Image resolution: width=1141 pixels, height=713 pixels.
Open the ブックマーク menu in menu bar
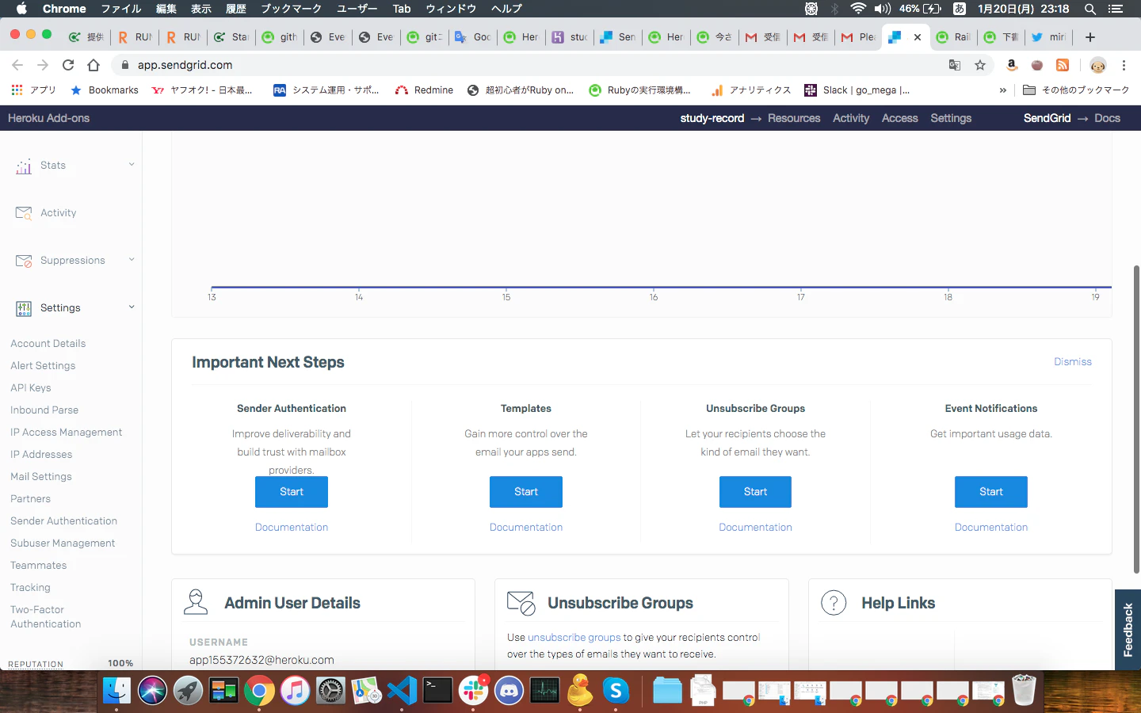291,9
